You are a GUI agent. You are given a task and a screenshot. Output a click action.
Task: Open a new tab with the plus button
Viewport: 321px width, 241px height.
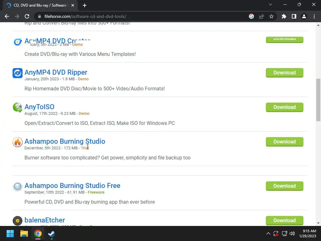(x=85, y=5)
